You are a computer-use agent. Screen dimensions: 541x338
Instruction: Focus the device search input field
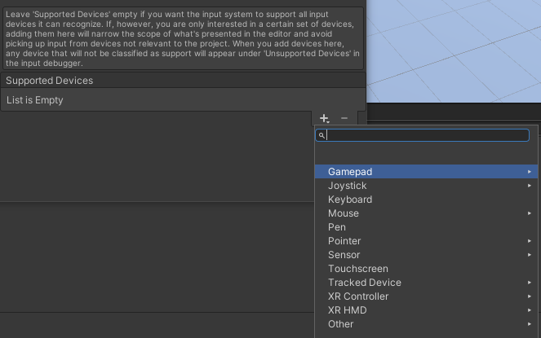click(423, 135)
